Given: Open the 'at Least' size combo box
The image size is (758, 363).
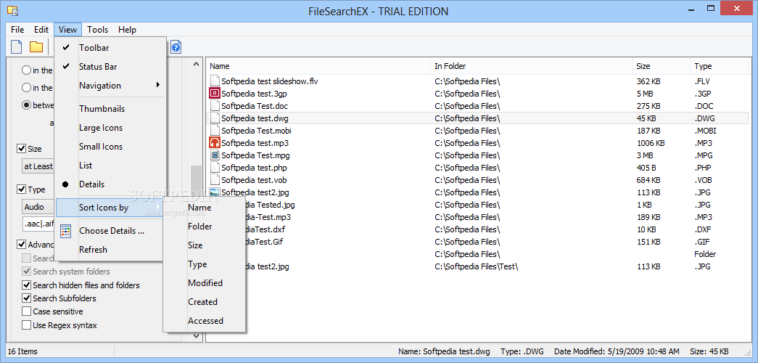Looking at the screenshot, I should [38, 166].
